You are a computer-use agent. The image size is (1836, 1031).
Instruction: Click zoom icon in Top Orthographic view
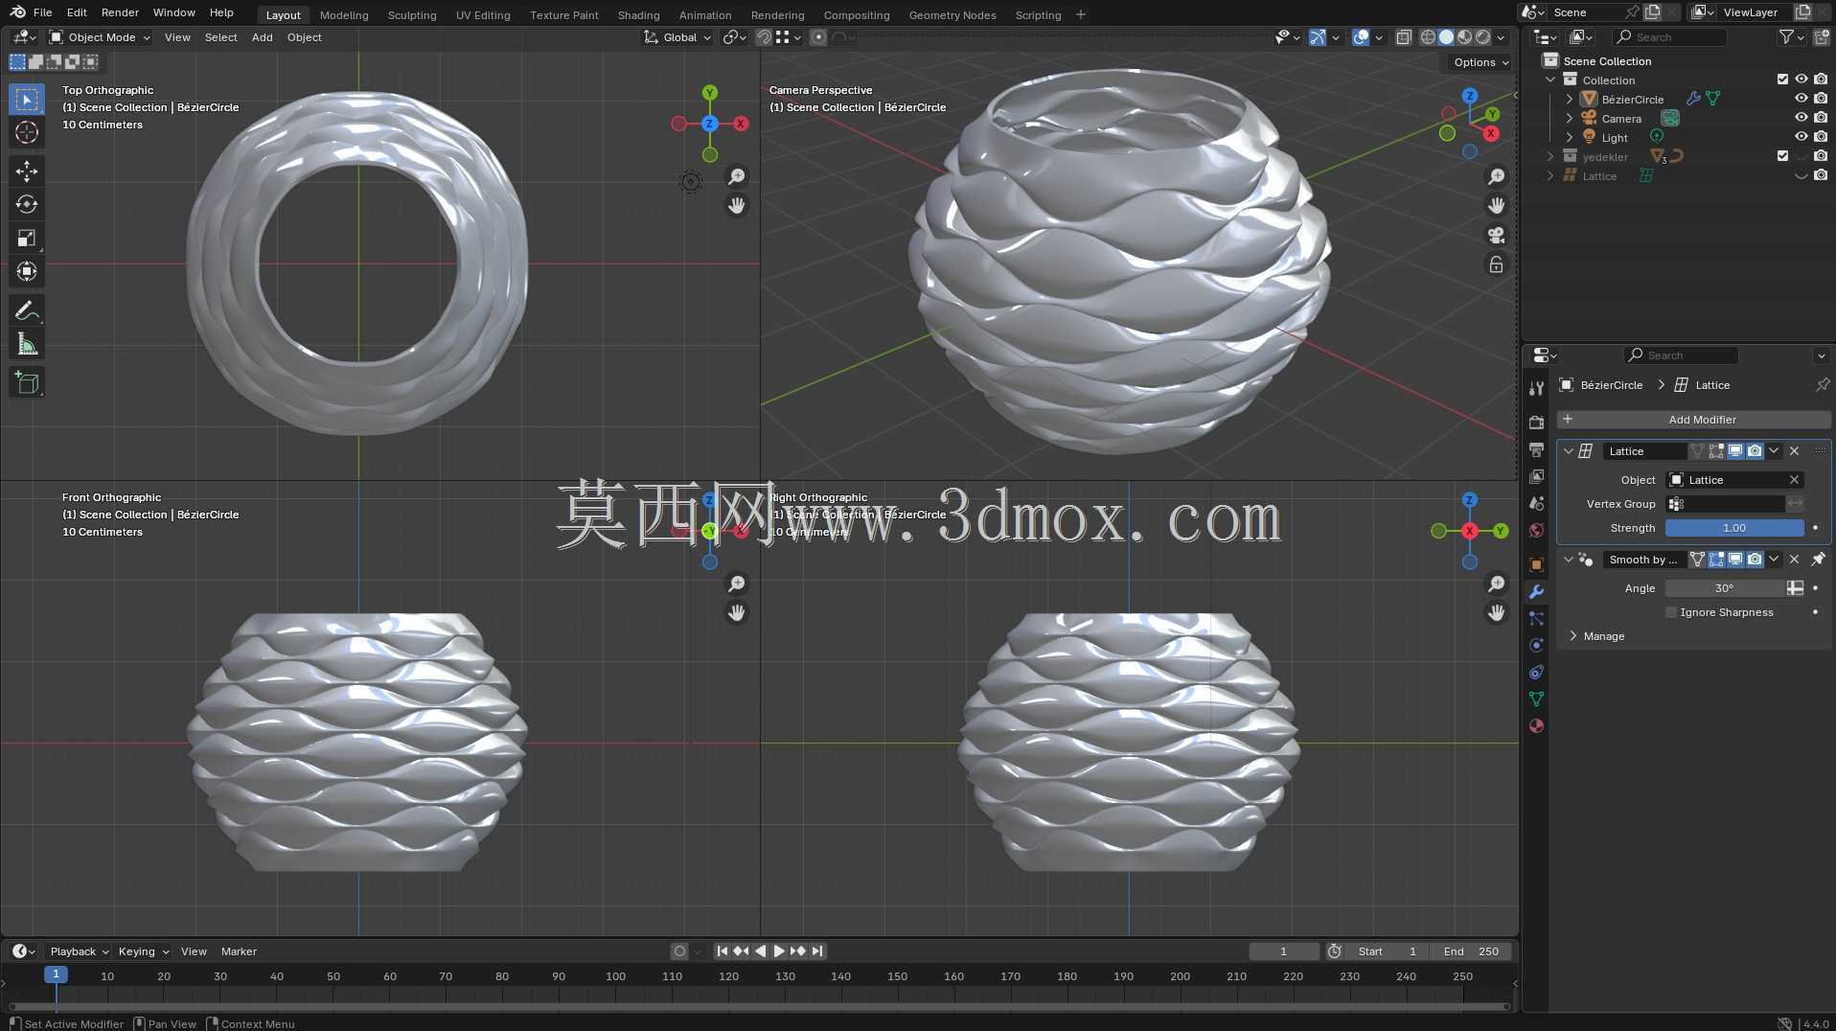click(736, 176)
